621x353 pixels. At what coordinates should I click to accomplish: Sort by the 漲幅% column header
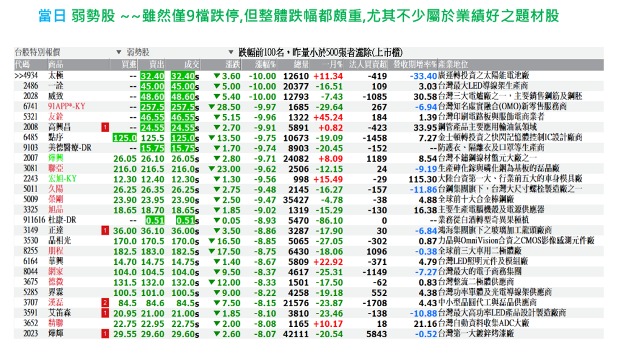coord(265,64)
